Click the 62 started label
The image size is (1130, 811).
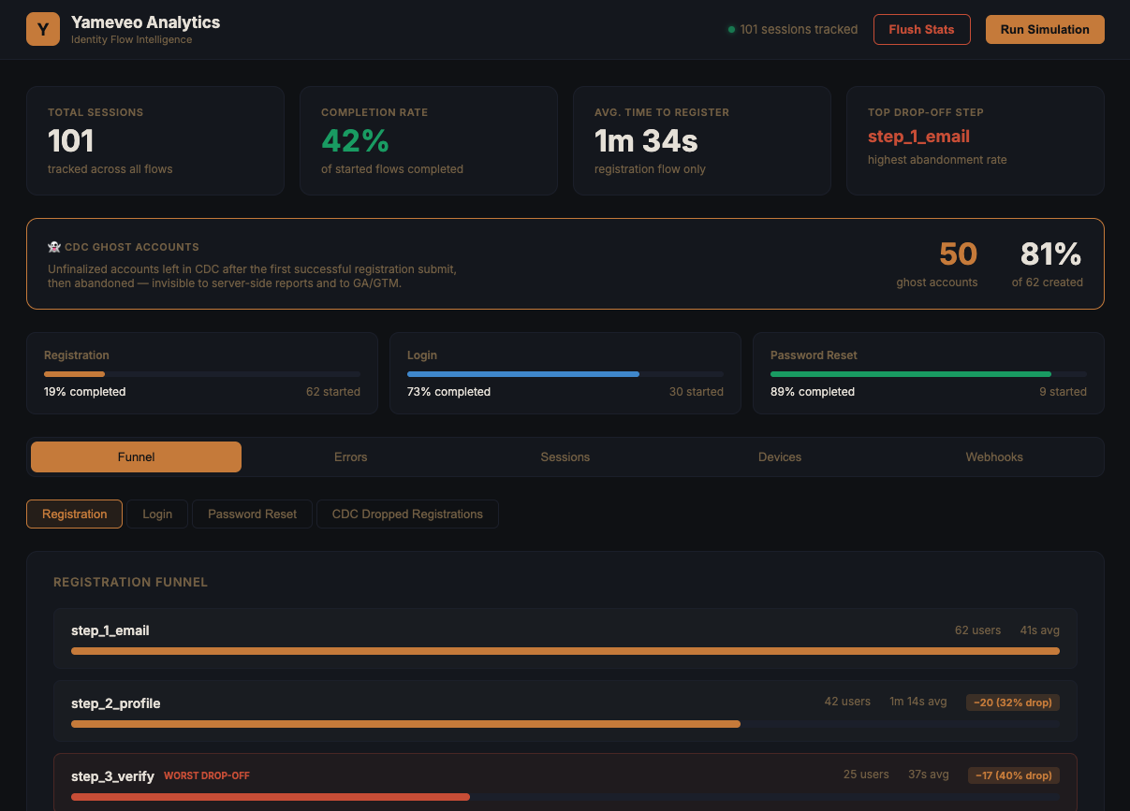(x=333, y=392)
